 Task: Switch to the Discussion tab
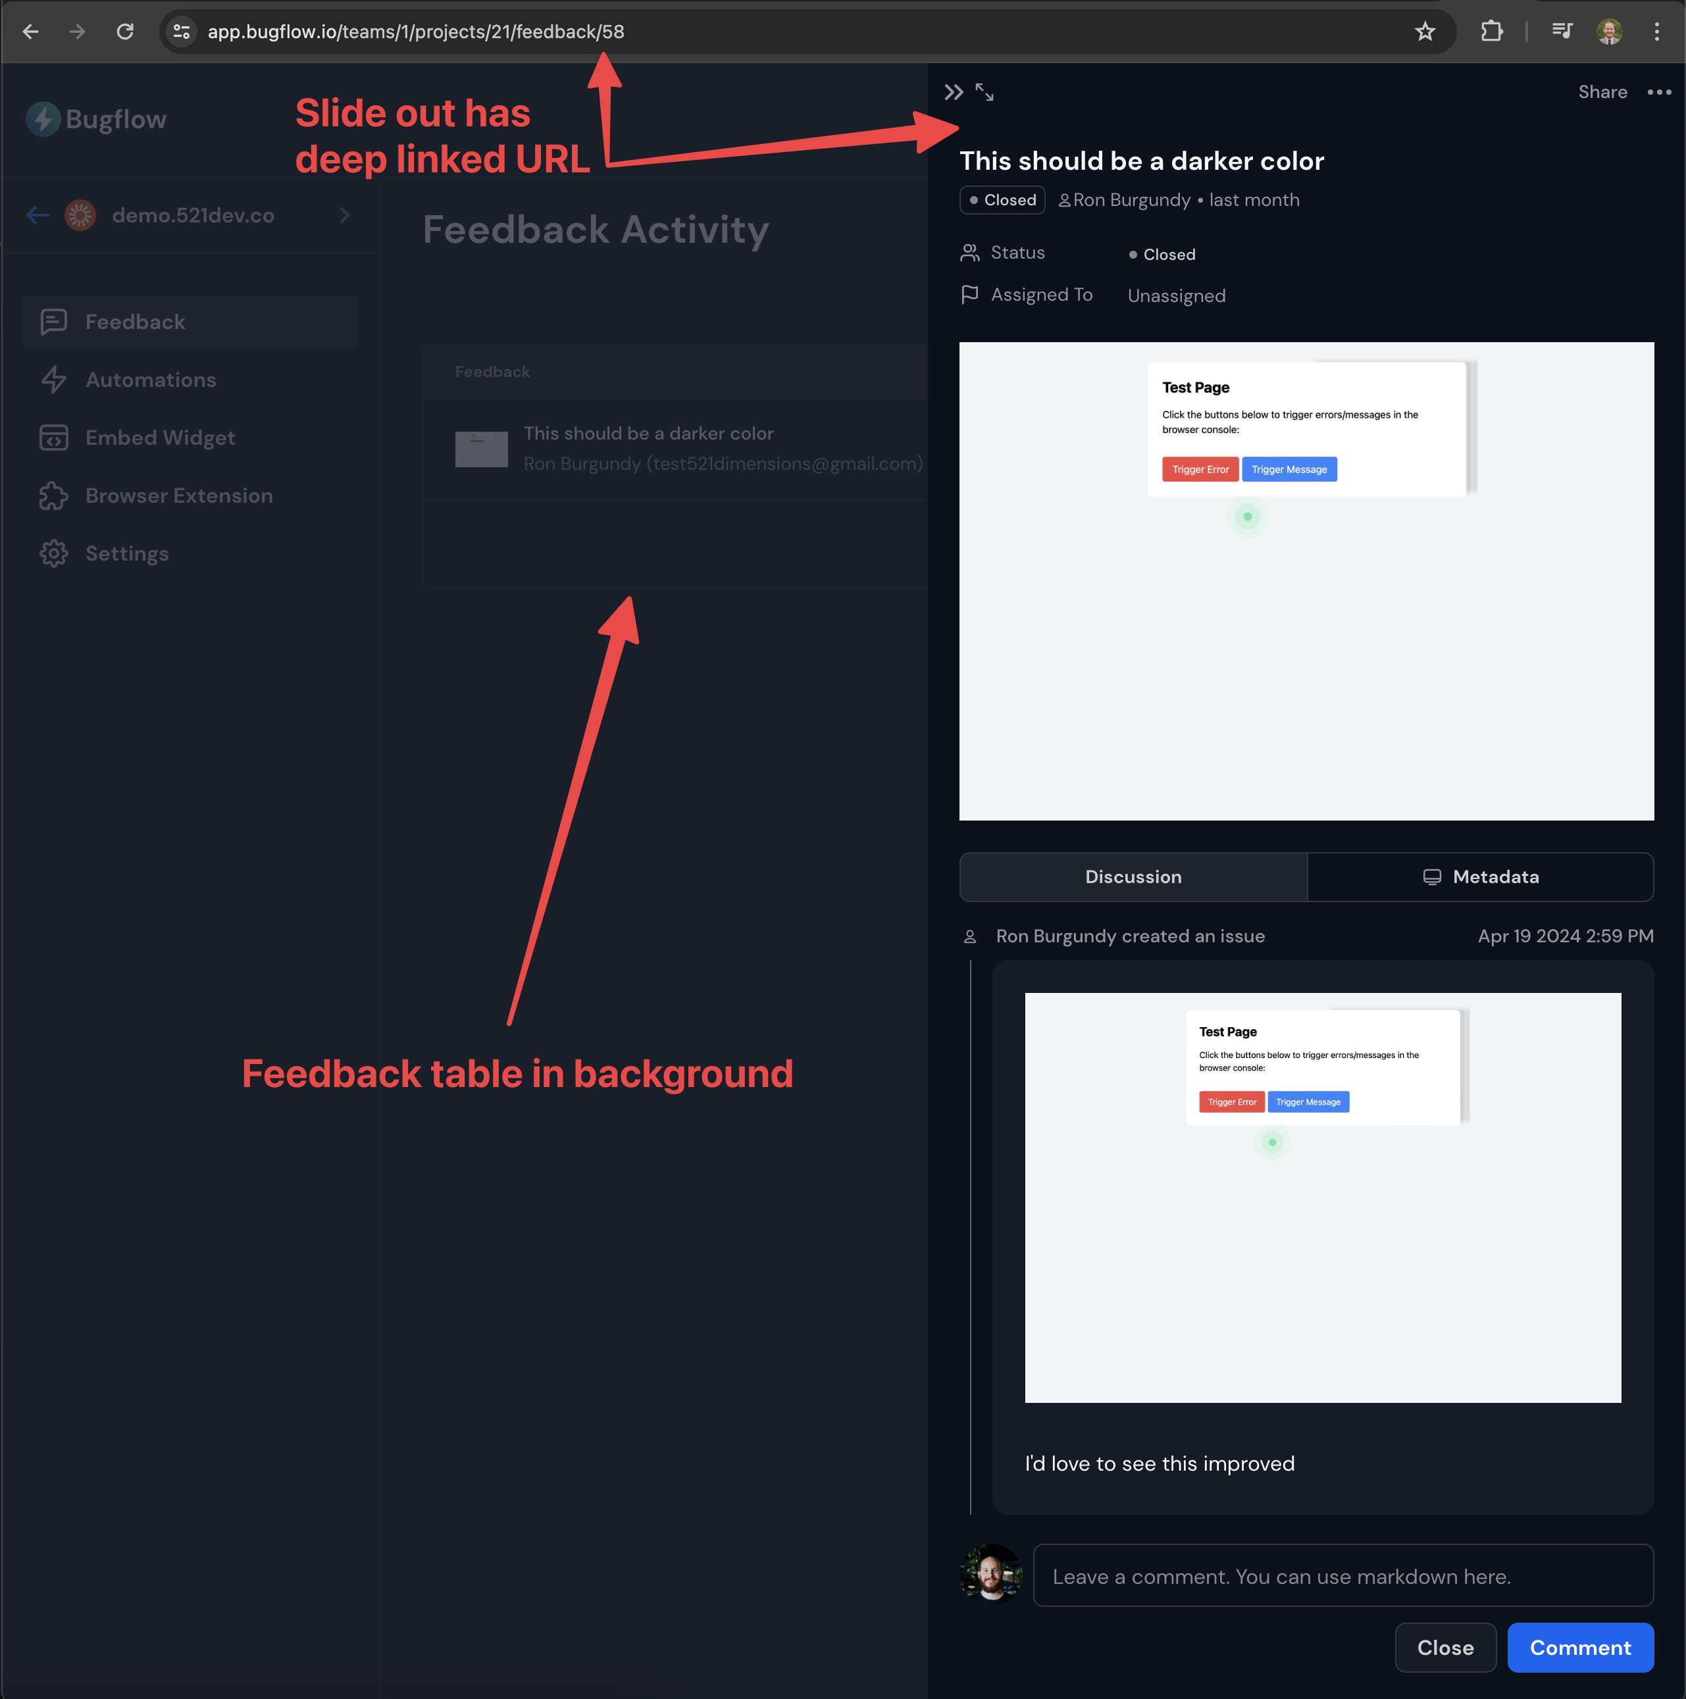pyautogui.click(x=1133, y=875)
